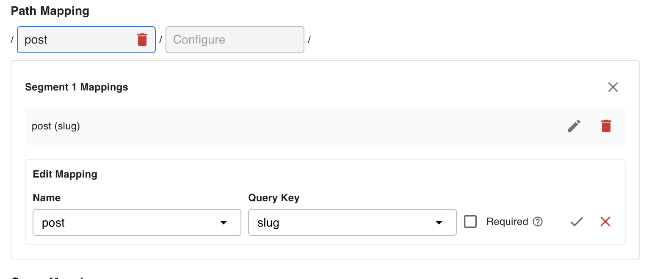Expand the Name field's dropdown arrow
Image resolution: width=652 pixels, height=279 pixels.
tap(224, 223)
